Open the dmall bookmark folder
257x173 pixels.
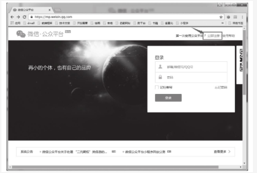[29, 23]
